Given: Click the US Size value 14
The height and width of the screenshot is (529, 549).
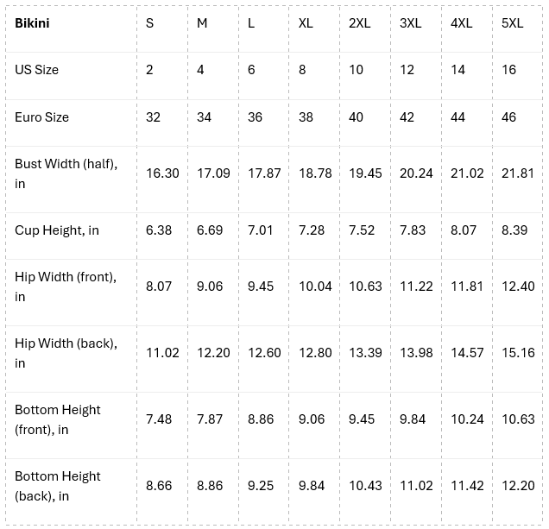Looking at the screenshot, I should tap(457, 70).
